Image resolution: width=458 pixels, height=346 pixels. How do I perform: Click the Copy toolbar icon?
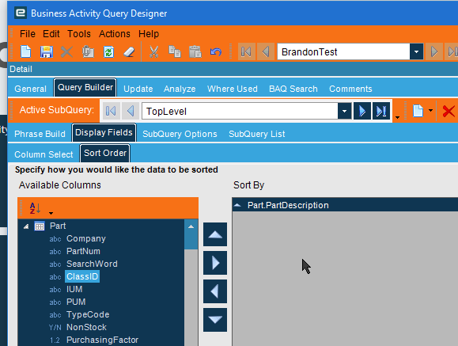(175, 51)
